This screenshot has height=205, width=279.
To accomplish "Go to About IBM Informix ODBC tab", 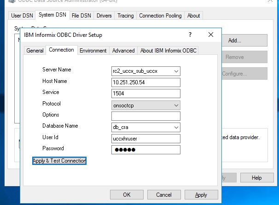I will (169, 51).
